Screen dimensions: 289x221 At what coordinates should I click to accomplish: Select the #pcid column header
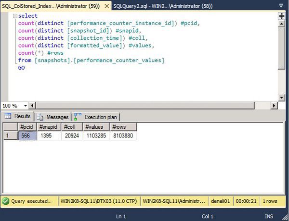coord(27,127)
